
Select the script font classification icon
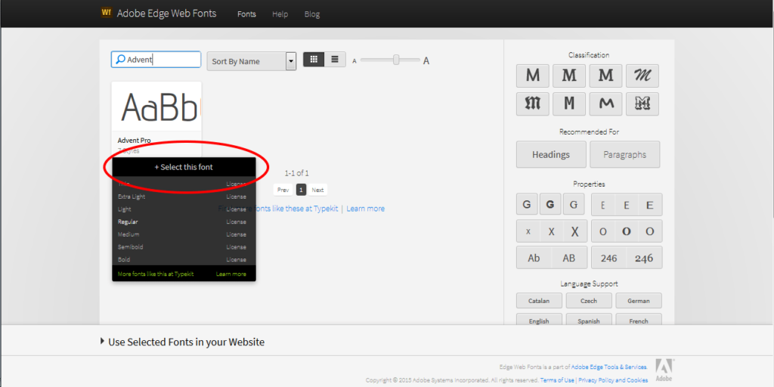[642, 76]
